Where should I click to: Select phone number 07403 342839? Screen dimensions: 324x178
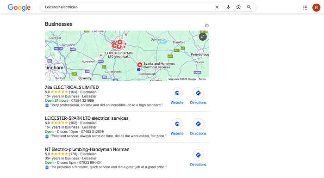click(93, 132)
